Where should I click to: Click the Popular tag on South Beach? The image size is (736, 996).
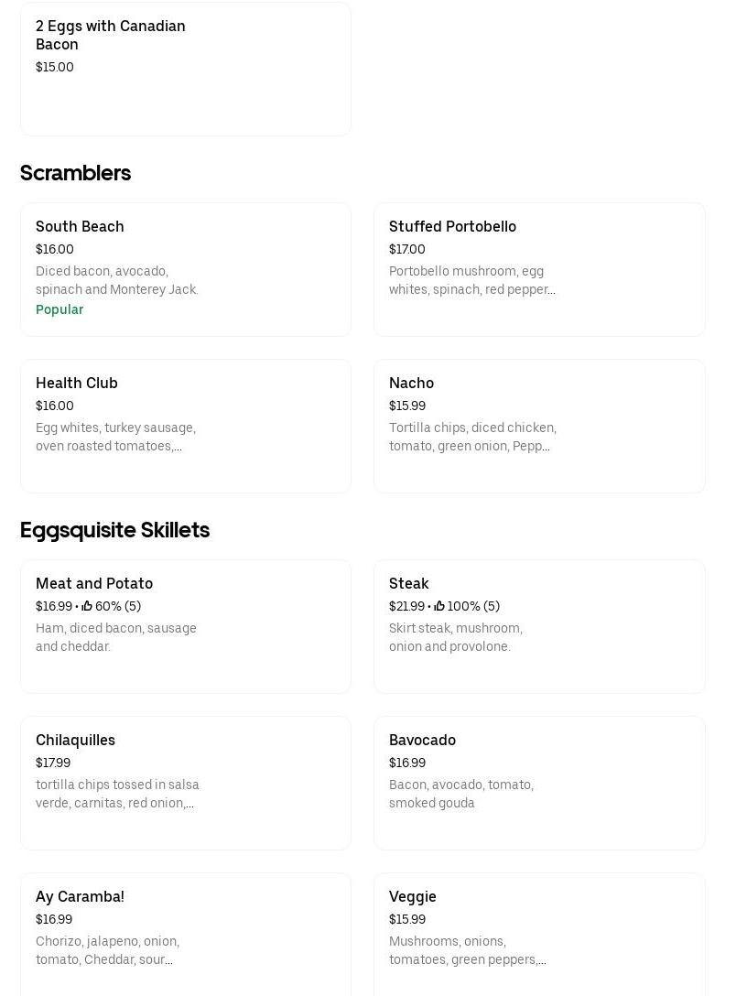pyautogui.click(x=60, y=309)
